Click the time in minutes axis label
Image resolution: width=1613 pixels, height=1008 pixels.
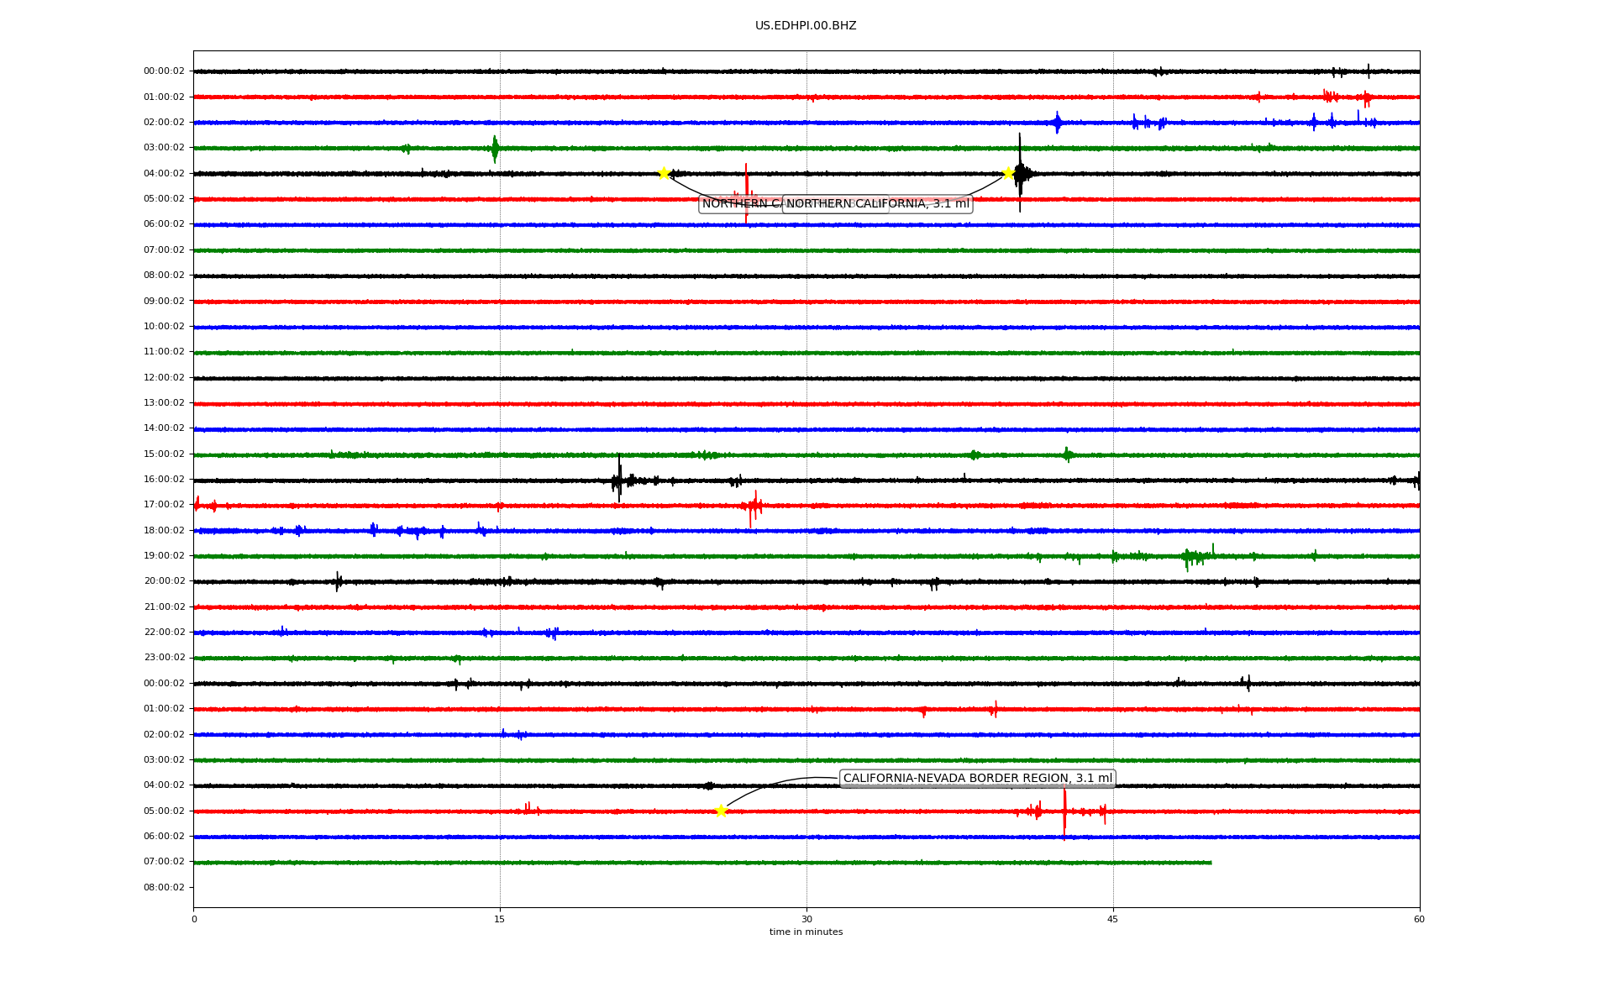click(x=806, y=932)
